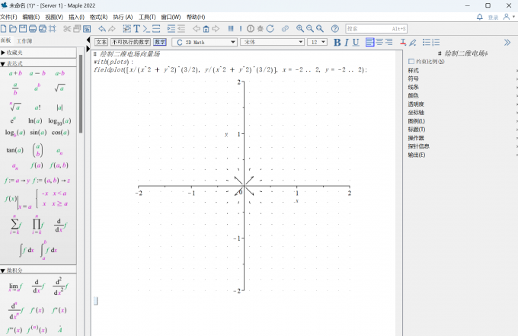Collapse the right context panel with double chevron
The width and height of the screenshot is (518, 336).
pos(507,43)
